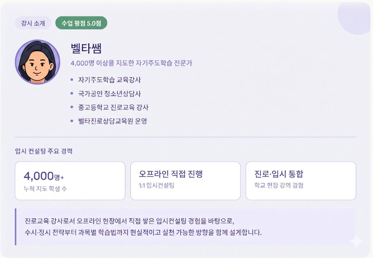
Task: Select the 강사 소개 tag
Action: tap(33, 23)
